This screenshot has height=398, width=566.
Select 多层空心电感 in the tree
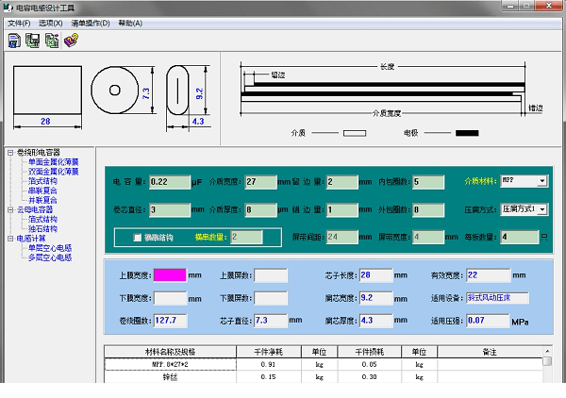coord(50,257)
